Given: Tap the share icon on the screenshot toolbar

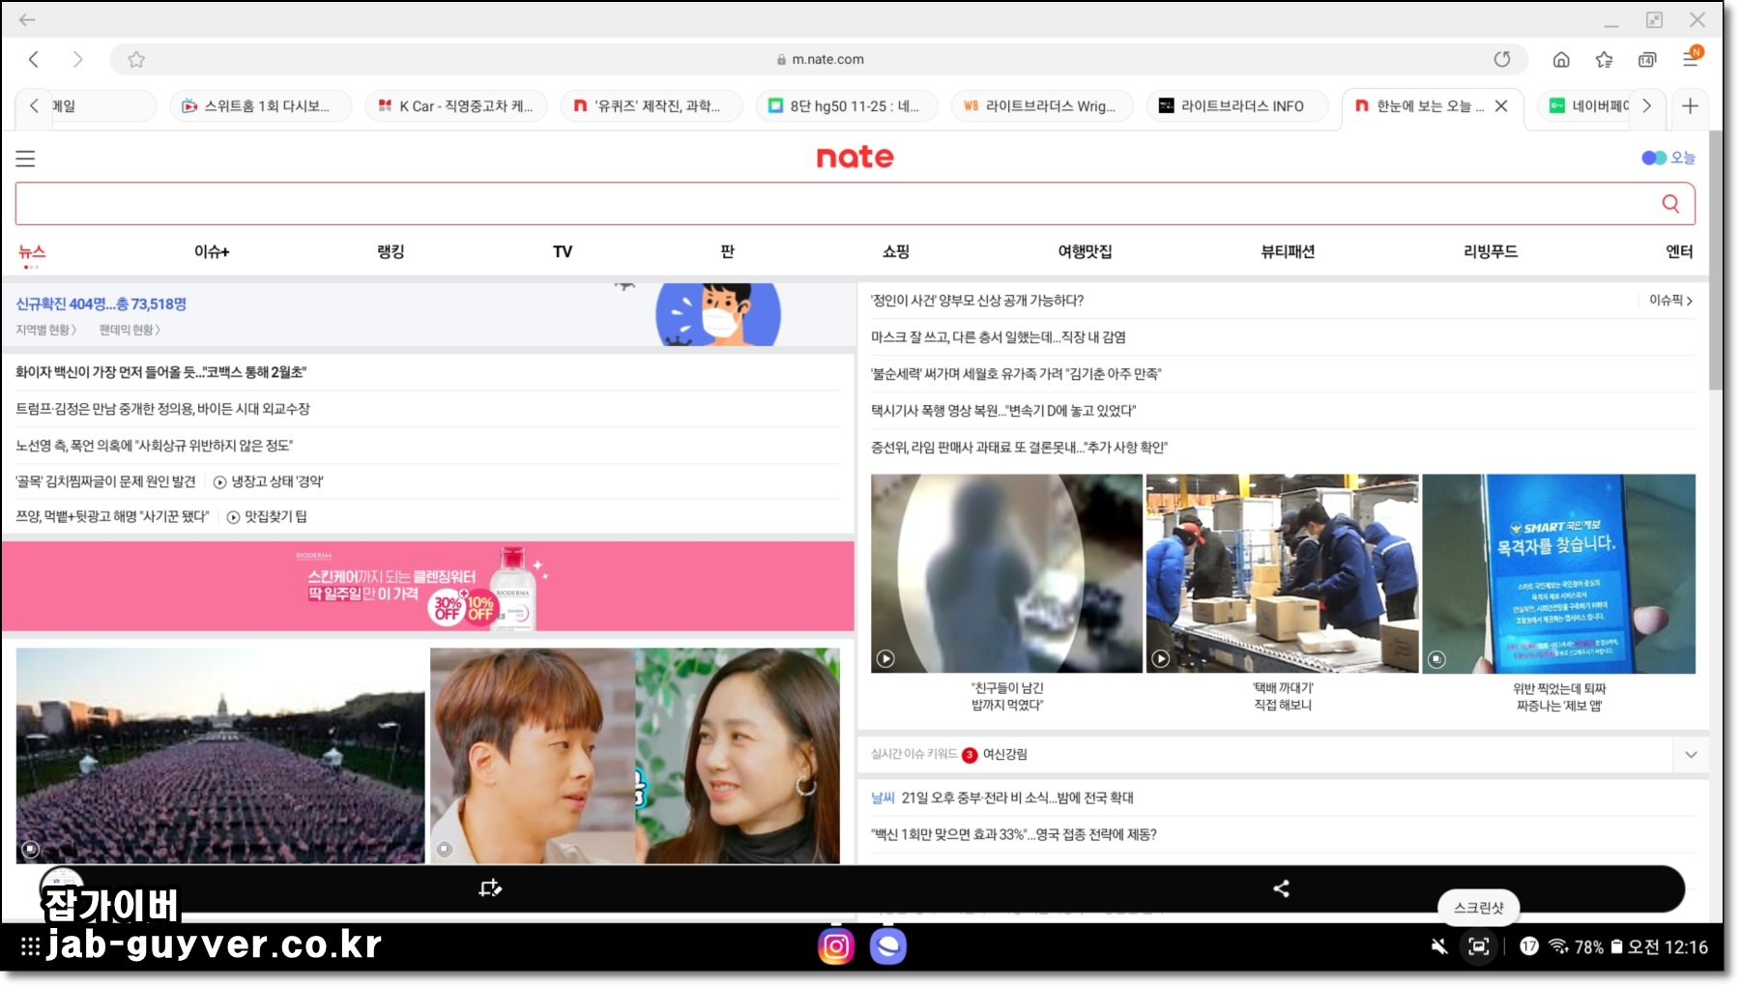Looking at the screenshot, I should [x=1282, y=888].
